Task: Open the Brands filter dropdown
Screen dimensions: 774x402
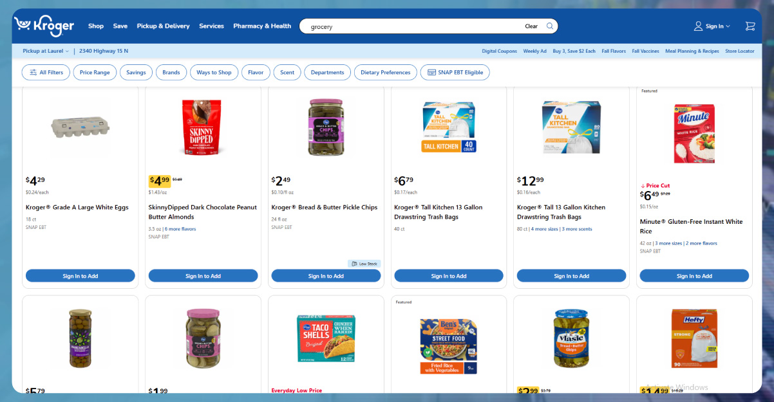Action: pyautogui.click(x=171, y=73)
